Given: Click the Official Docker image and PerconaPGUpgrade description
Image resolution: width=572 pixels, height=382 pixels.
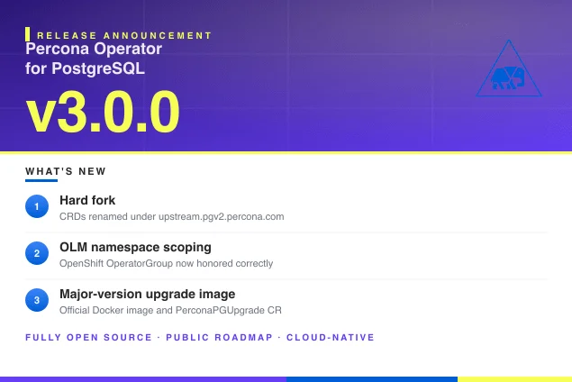Looking at the screenshot, I should pos(171,311).
